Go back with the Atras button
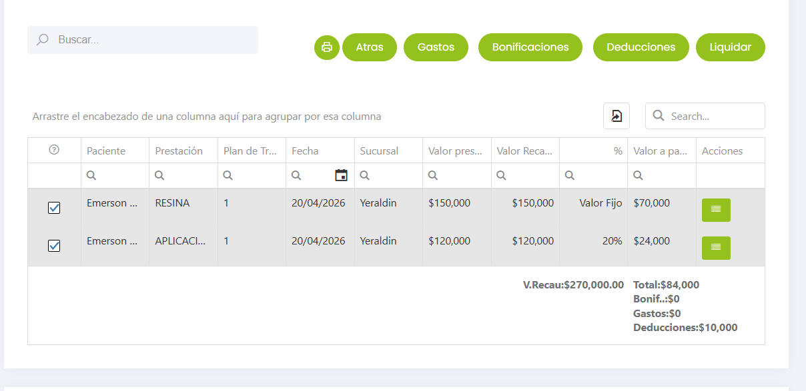806x391 pixels. pos(370,47)
